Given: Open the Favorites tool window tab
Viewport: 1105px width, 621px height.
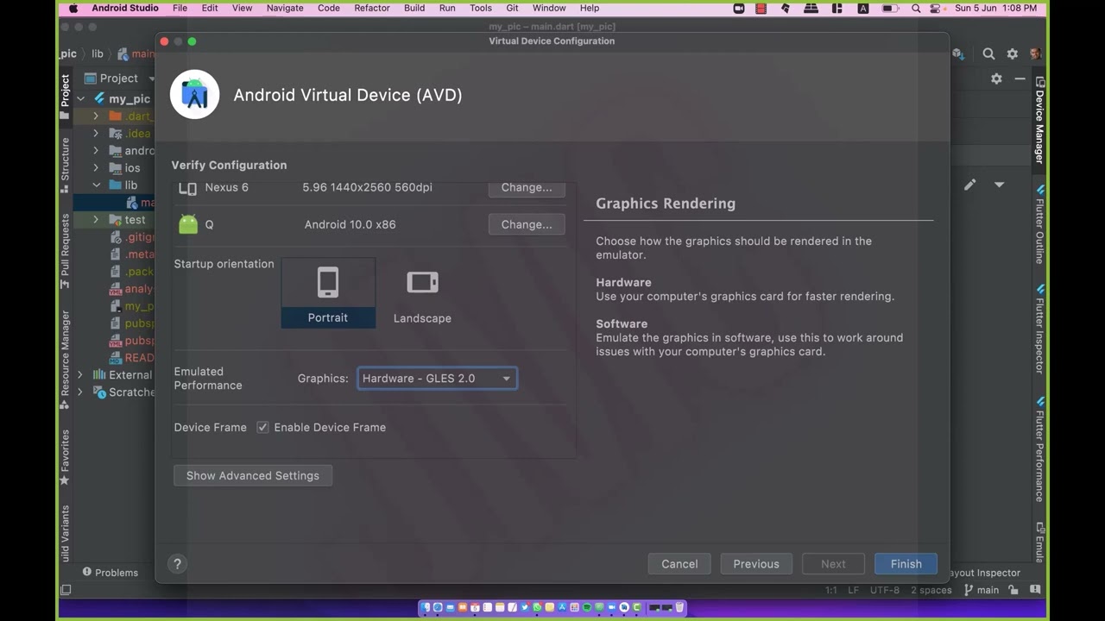Looking at the screenshot, I should (65, 457).
